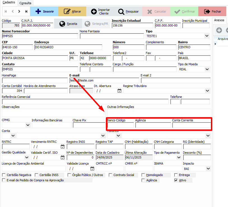
Task: Go to the next record arrow
Action: coord(19,11)
